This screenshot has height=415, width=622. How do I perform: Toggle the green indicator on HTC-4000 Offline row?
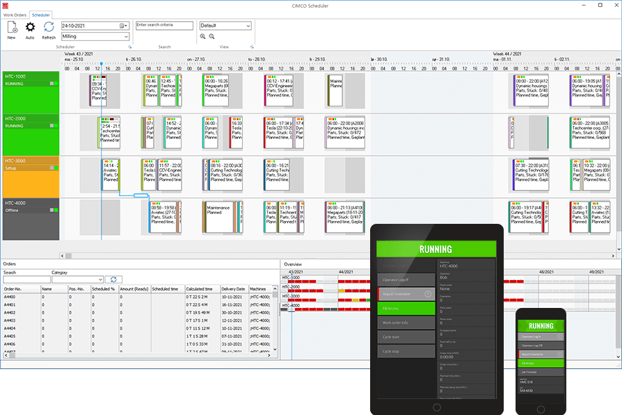[x=56, y=210]
